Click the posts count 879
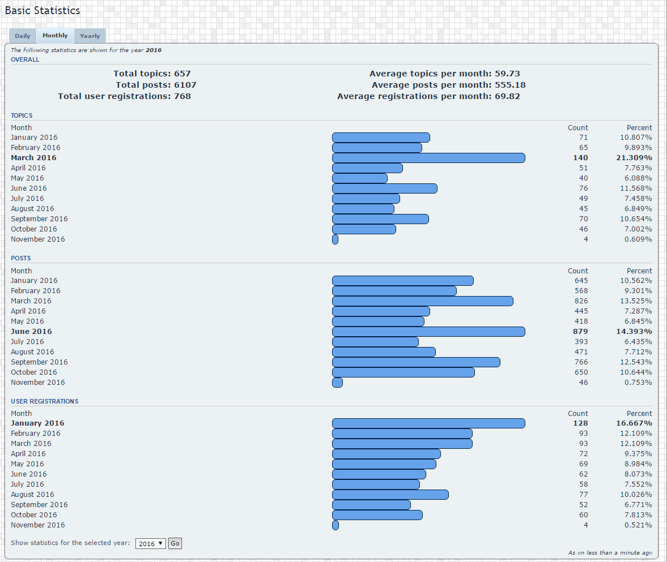Screen dimensions: 667x562 (580, 331)
